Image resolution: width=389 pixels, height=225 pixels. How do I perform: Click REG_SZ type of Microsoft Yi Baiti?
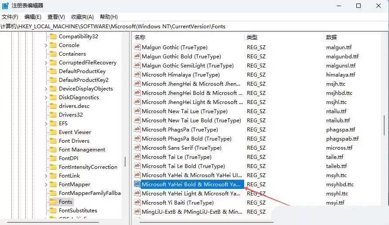256,203
